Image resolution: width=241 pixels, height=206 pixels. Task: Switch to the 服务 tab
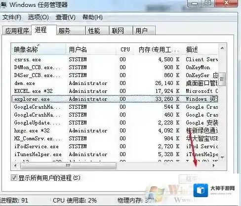71,31
